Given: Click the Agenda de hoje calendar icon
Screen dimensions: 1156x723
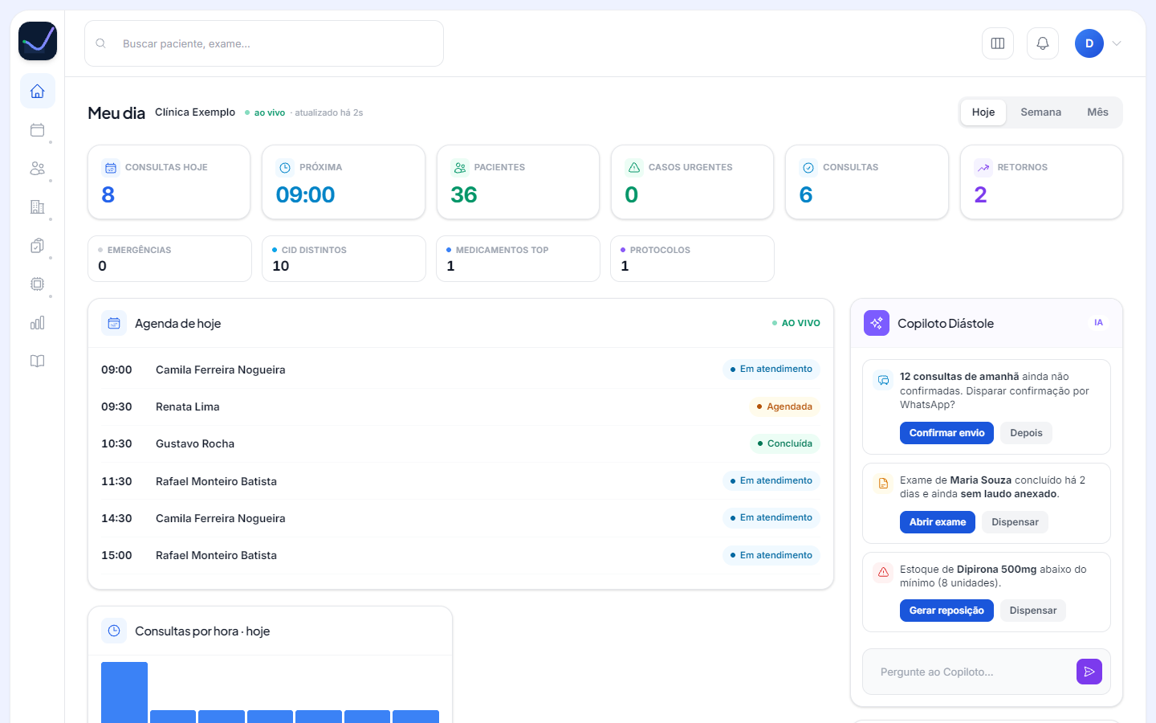Looking at the screenshot, I should point(114,323).
